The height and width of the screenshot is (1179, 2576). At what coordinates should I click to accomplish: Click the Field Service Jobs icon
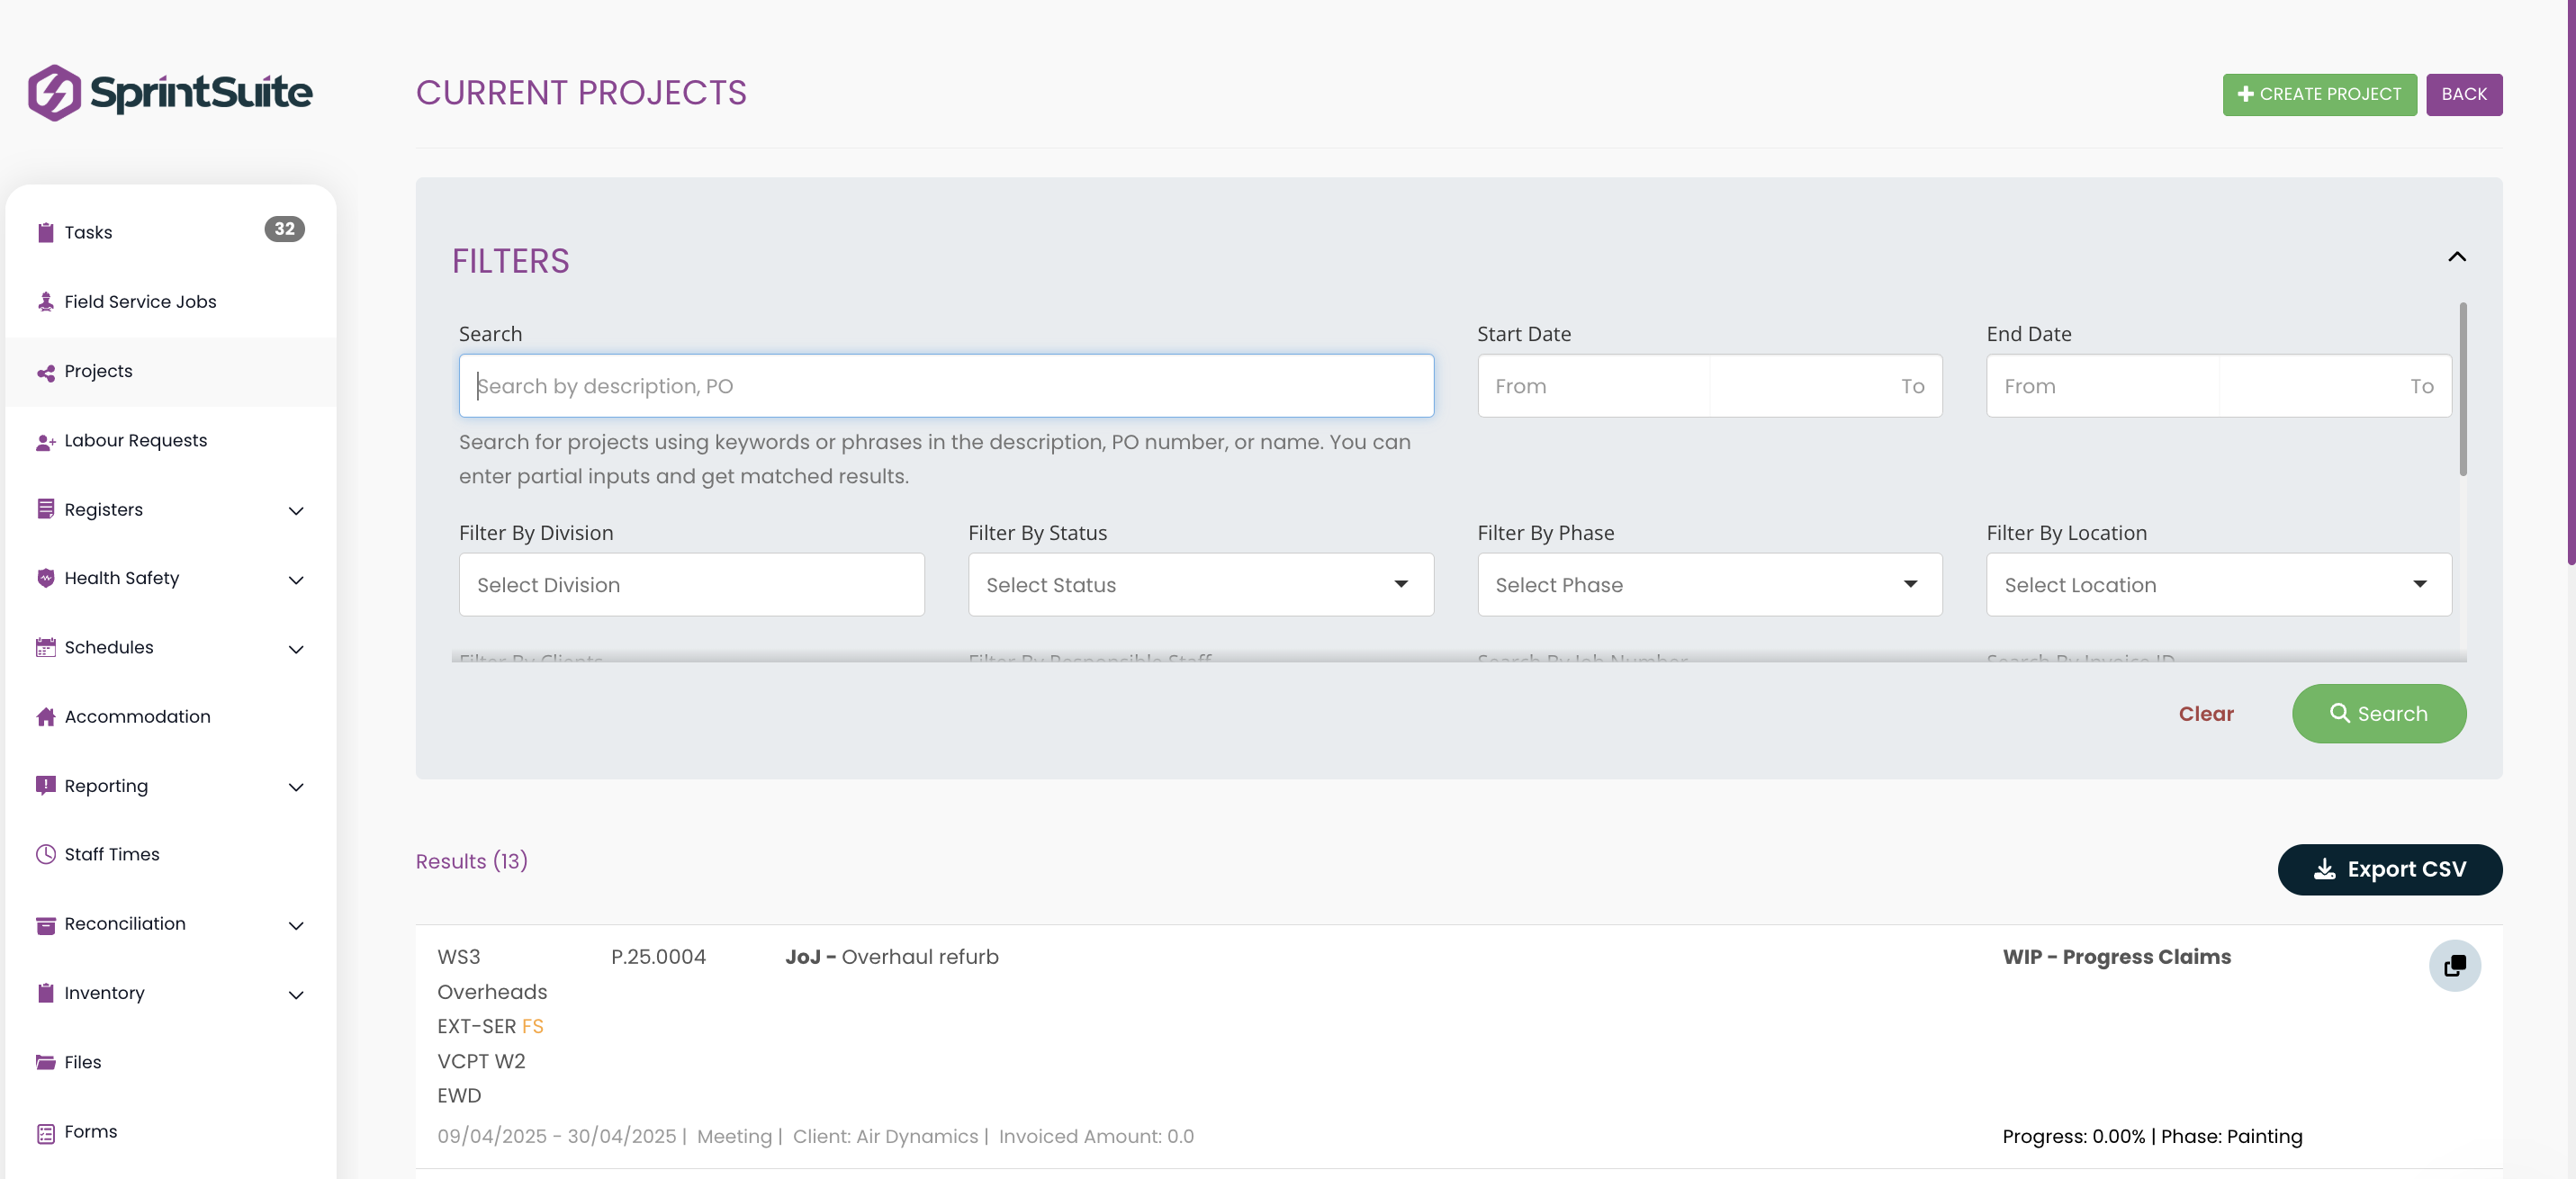pyautogui.click(x=45, y=301)
